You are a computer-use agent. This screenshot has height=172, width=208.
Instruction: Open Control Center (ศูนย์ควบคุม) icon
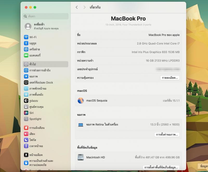tap(26, 107)
